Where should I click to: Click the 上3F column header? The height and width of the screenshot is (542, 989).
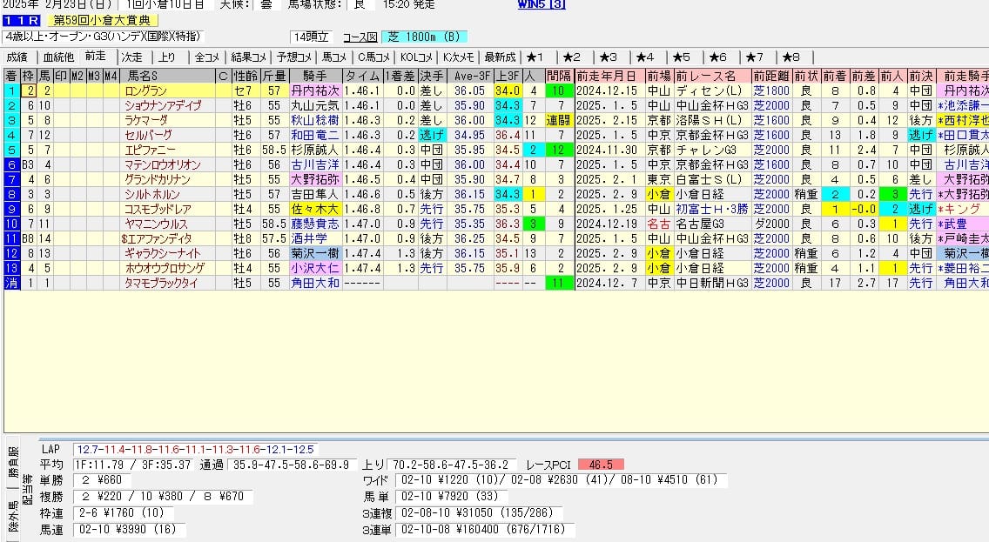pyautogui.click(x=507, y=76)
